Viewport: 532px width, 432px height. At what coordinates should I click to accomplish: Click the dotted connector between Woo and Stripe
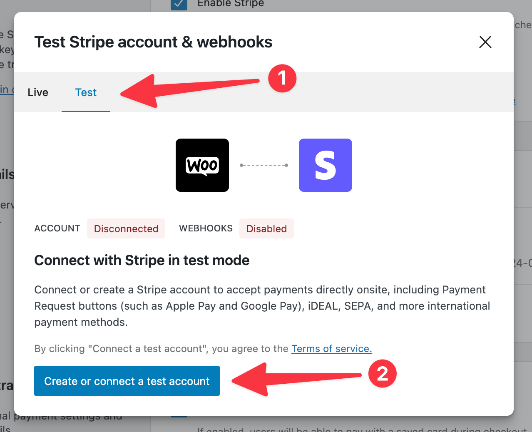pyautogui.click(x=264, y=165)
